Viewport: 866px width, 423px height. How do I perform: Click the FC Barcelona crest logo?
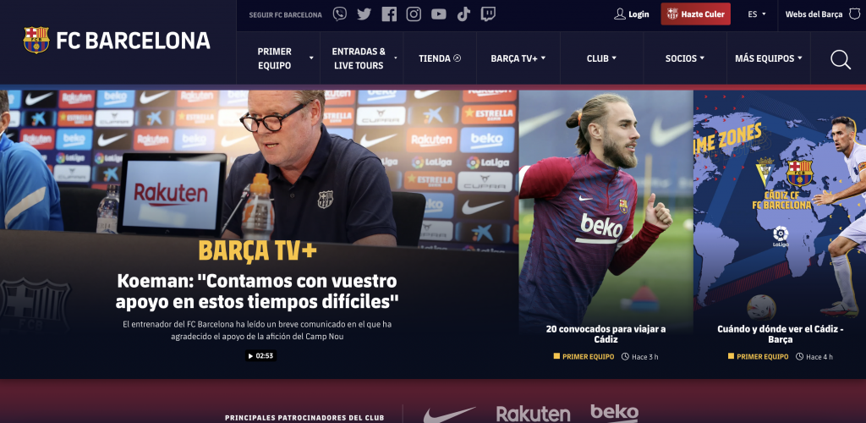click(x=36, y=41)
